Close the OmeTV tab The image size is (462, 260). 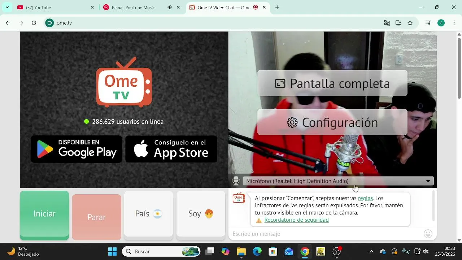(x=265, y=7)
